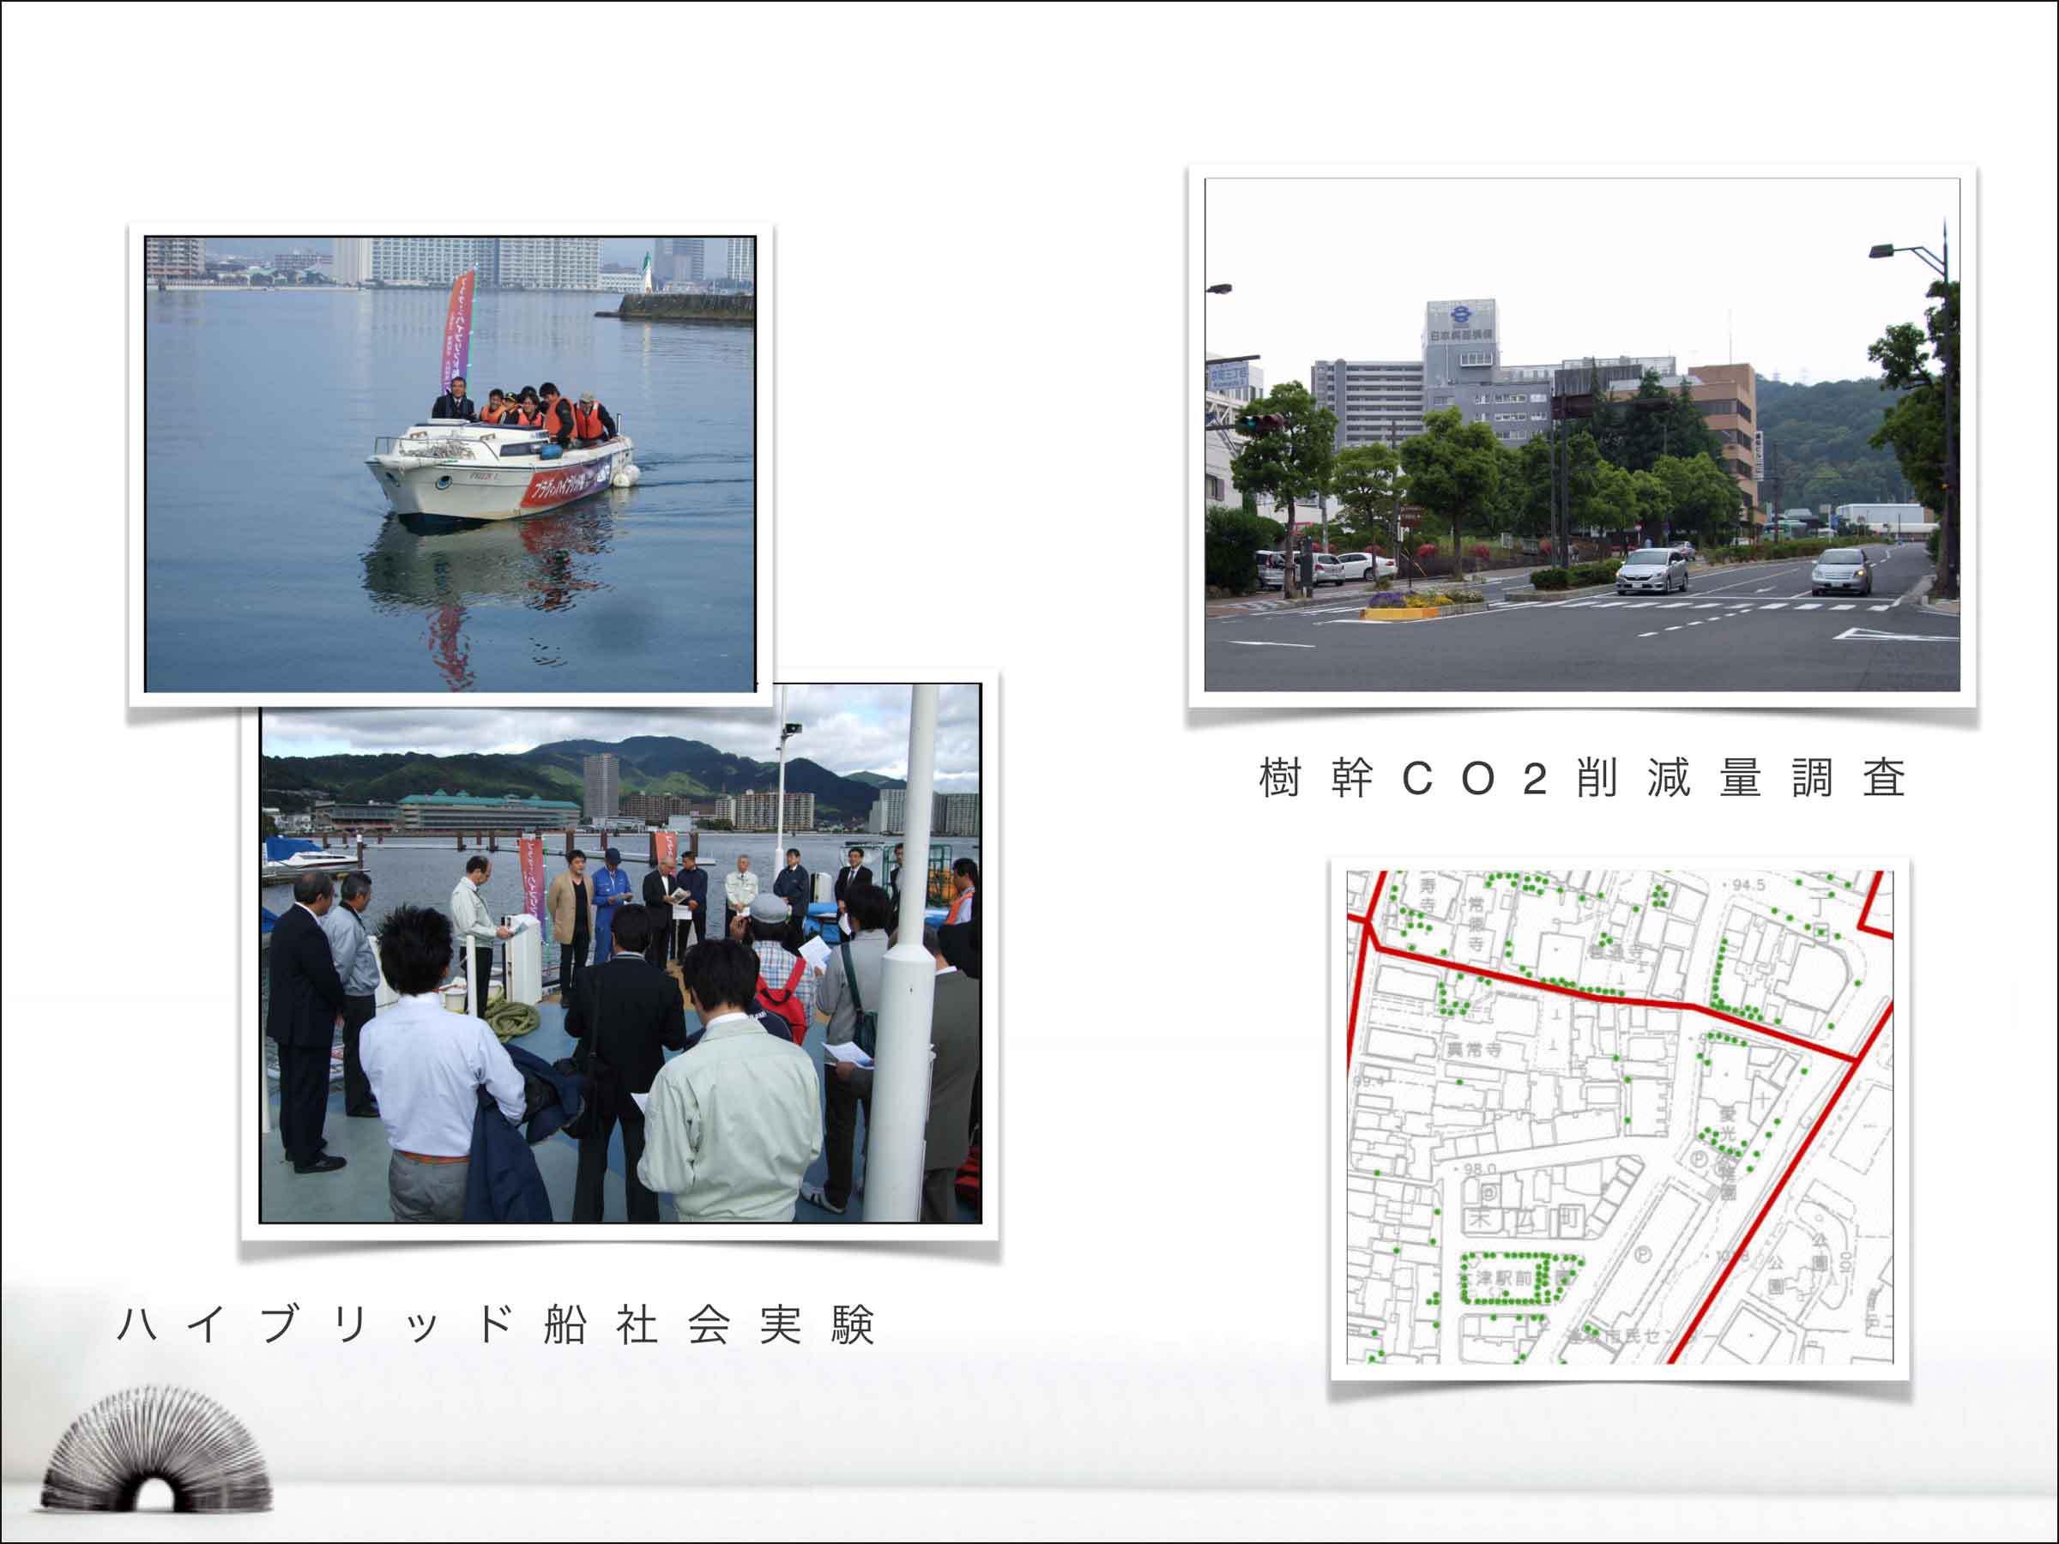Screen dimensions: 2059x1544
Task: Click the silver car at the crosswalk
Action: [1652, 570]
